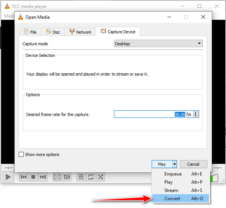Decrease frame rate with down arrow
226x208 pixels.
coord(196,116)
